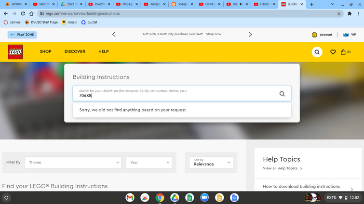Show next promo with right chevron
The width and height of the screenshot is (364, 204).
click(x=250, y=34)
